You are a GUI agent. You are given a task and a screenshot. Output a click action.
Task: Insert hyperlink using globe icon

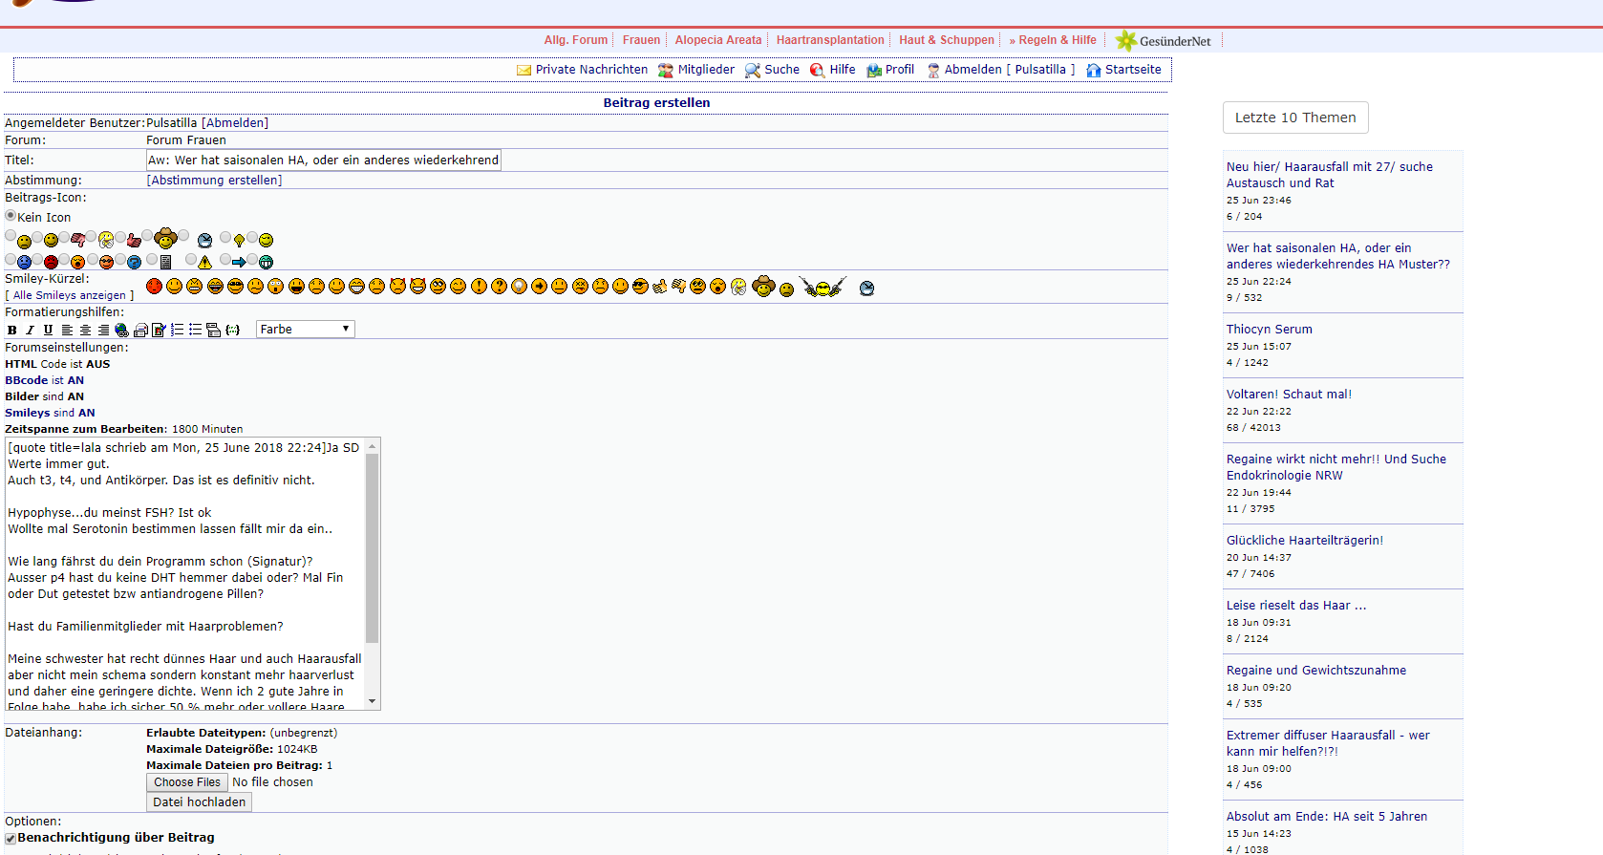click(x=121, y=331)
